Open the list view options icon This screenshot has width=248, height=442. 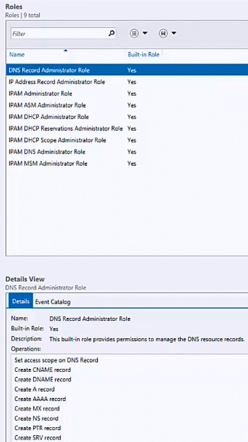pos(134,33)
